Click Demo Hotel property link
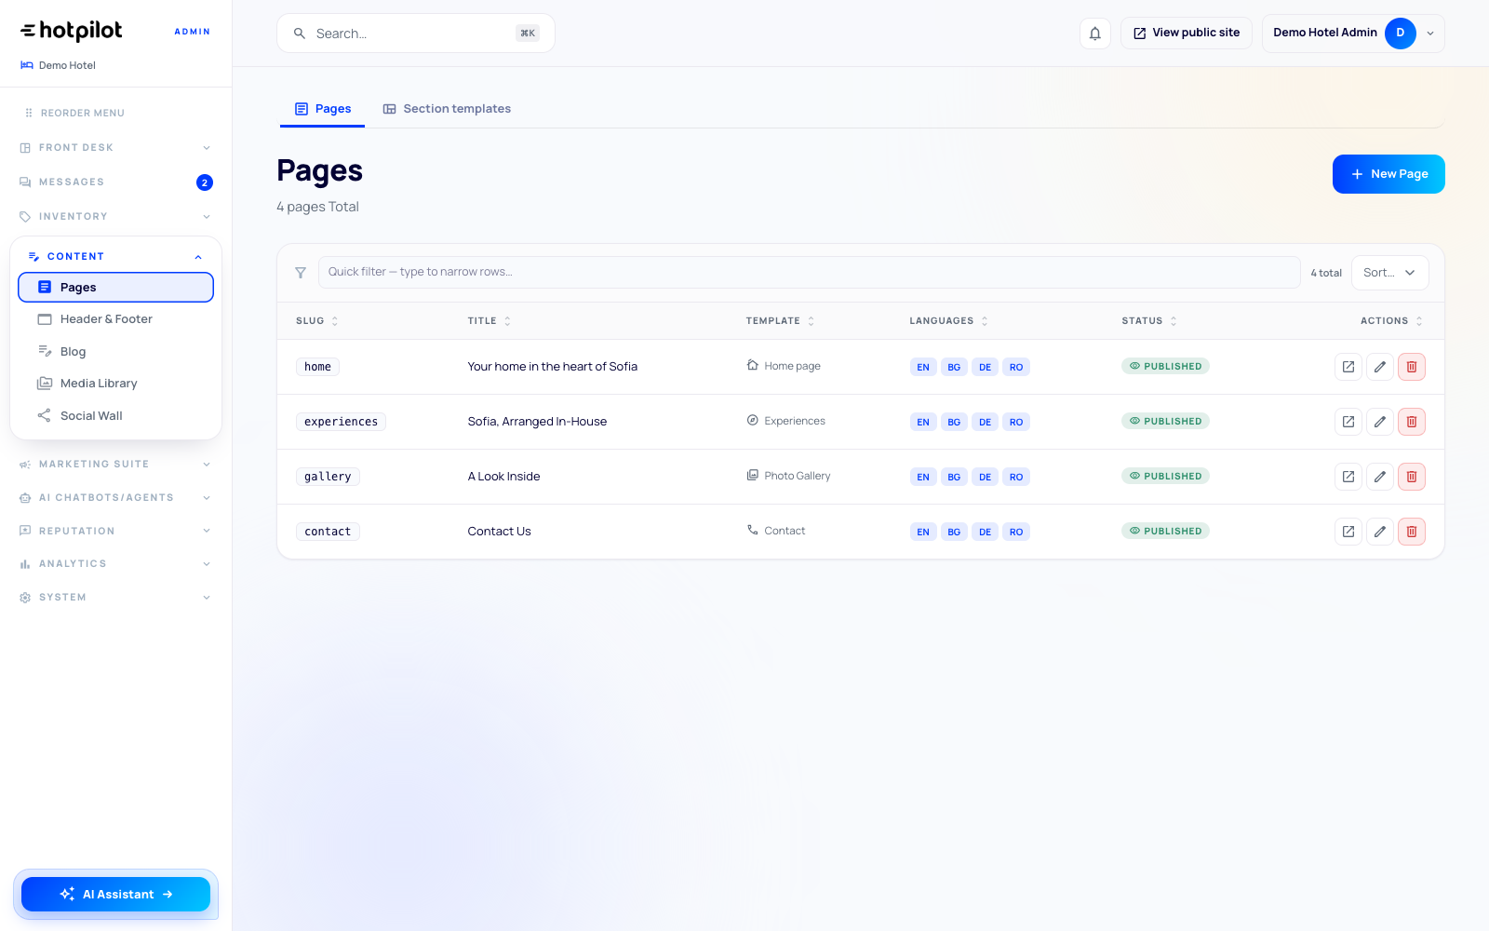This screenshot has height=931, width=1489. [x=59, y=65]
